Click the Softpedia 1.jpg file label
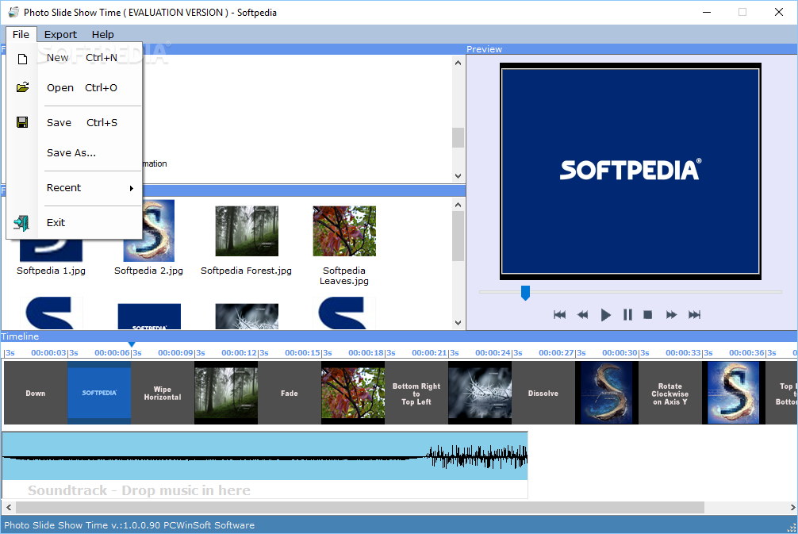This screenshot has width=798, height=534. click(51, 271)
